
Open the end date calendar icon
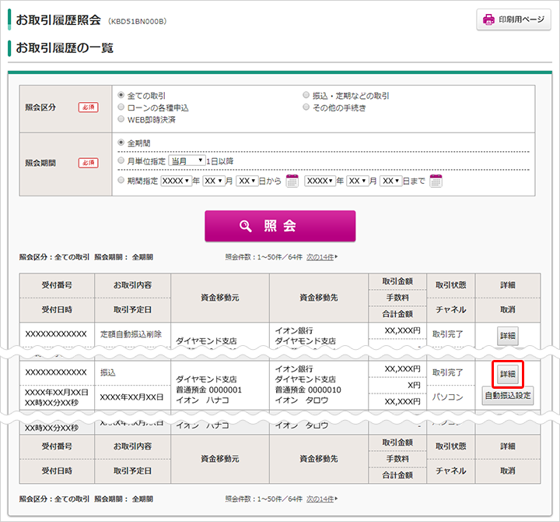436,181
